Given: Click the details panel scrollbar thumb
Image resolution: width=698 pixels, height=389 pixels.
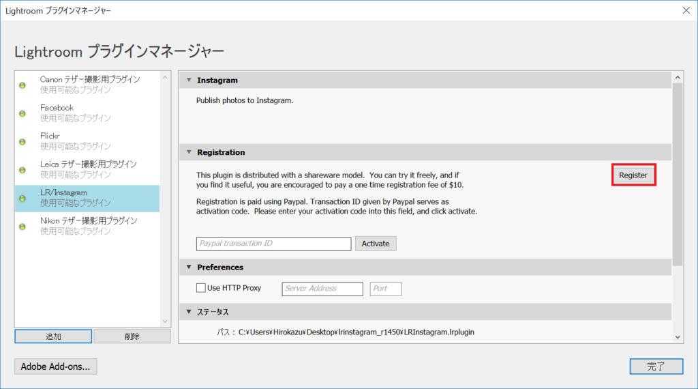Looking at the screenshot, I should pyautogui.click(x=678, y=175).
